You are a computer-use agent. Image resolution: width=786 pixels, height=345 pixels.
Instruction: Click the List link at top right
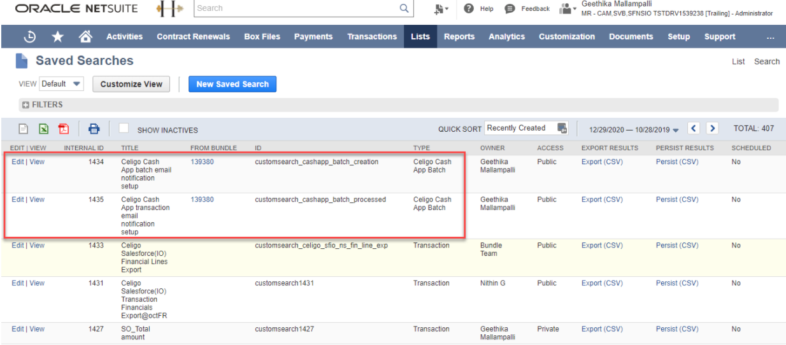tap(738, 62)
